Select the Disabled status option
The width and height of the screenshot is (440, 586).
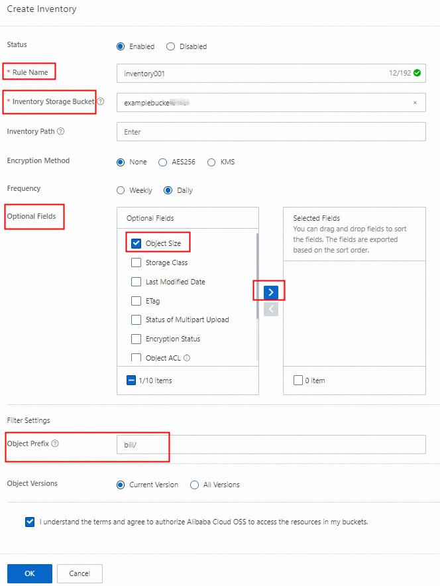[x=170, y=46]
